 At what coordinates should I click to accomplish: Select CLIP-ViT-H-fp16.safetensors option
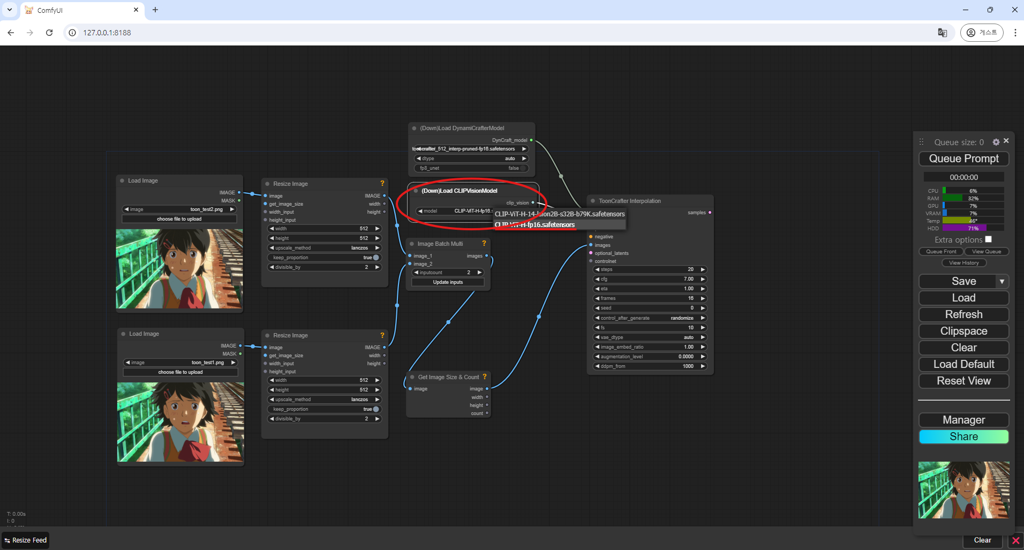pos(560,225)
